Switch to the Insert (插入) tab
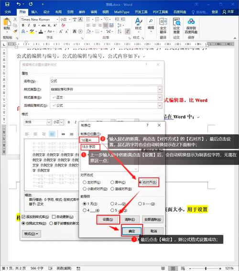239x271 pixels. (x=34, y=12)
